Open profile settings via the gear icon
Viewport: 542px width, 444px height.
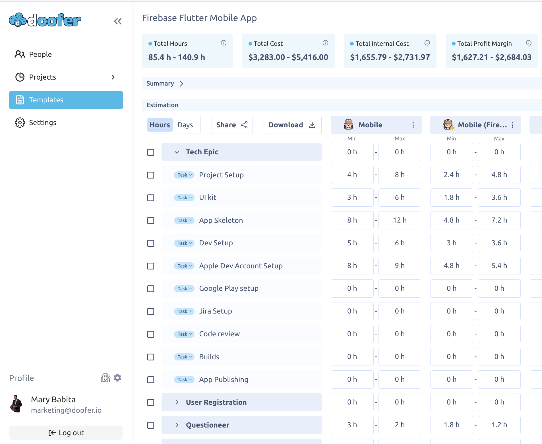point(117,378)
